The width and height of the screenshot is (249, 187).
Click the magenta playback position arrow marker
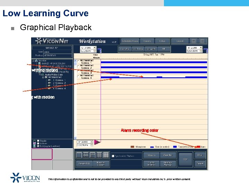coord(97,142)
